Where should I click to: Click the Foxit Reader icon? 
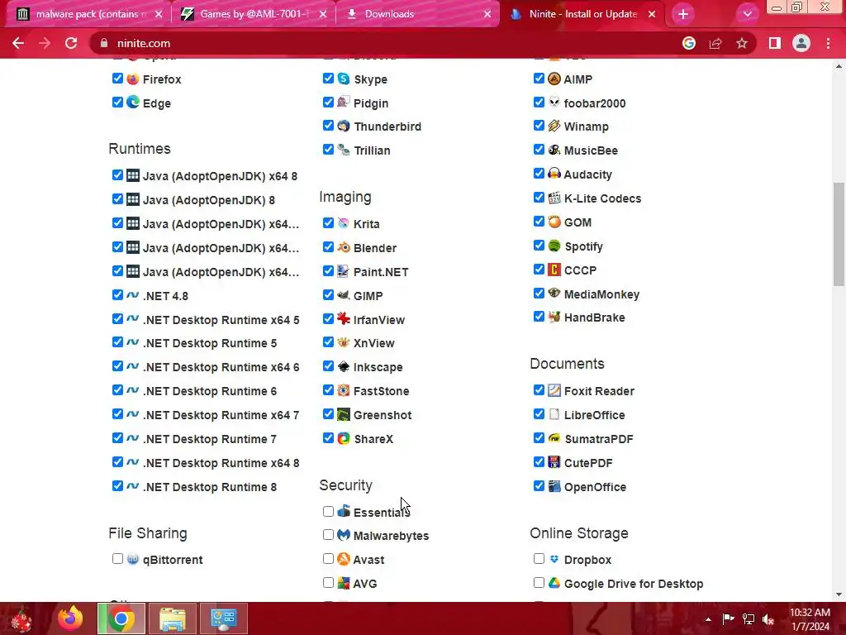click(554, 390)
